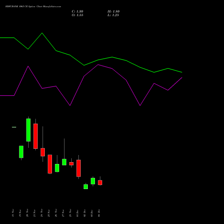Click the 03 Dec date label

coord(92,213)
